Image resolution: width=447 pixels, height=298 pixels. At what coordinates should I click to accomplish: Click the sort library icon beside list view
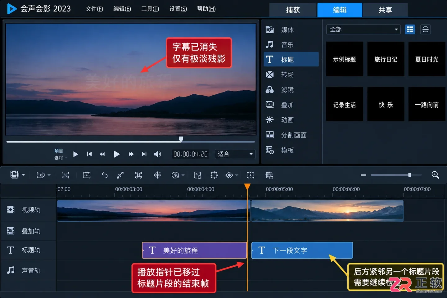pyautogui.click(x=425, y=29)
